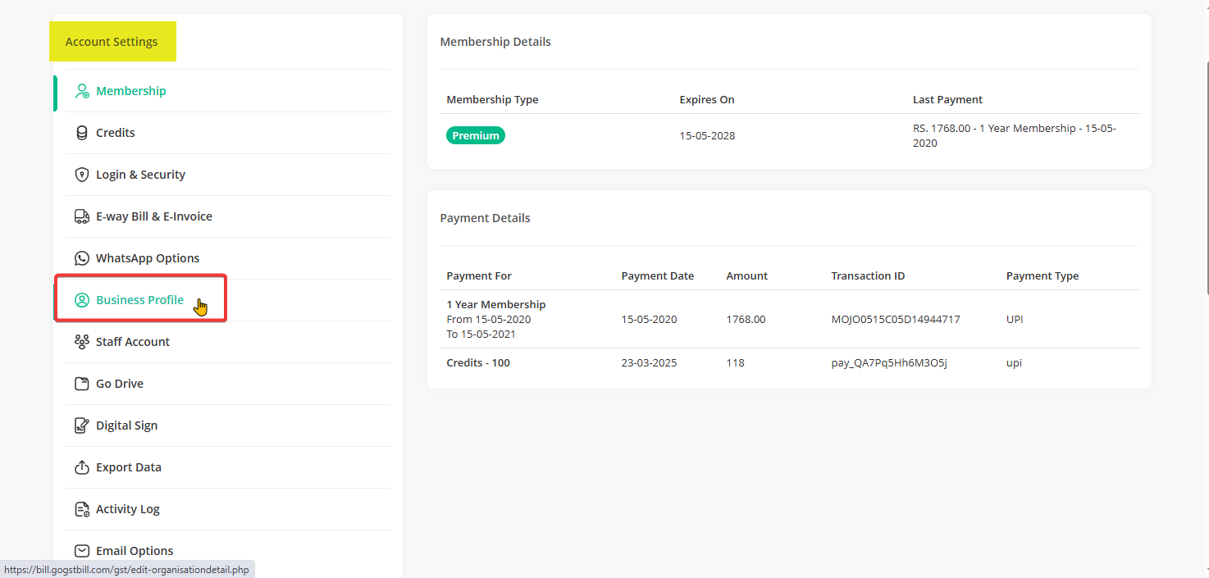Go to Login & Security settings
Screen dimensions: 1209x578
[x=140, y=175]
